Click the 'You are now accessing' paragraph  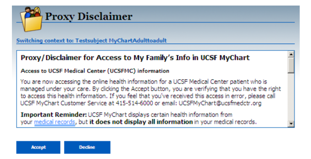click(151, 93)
